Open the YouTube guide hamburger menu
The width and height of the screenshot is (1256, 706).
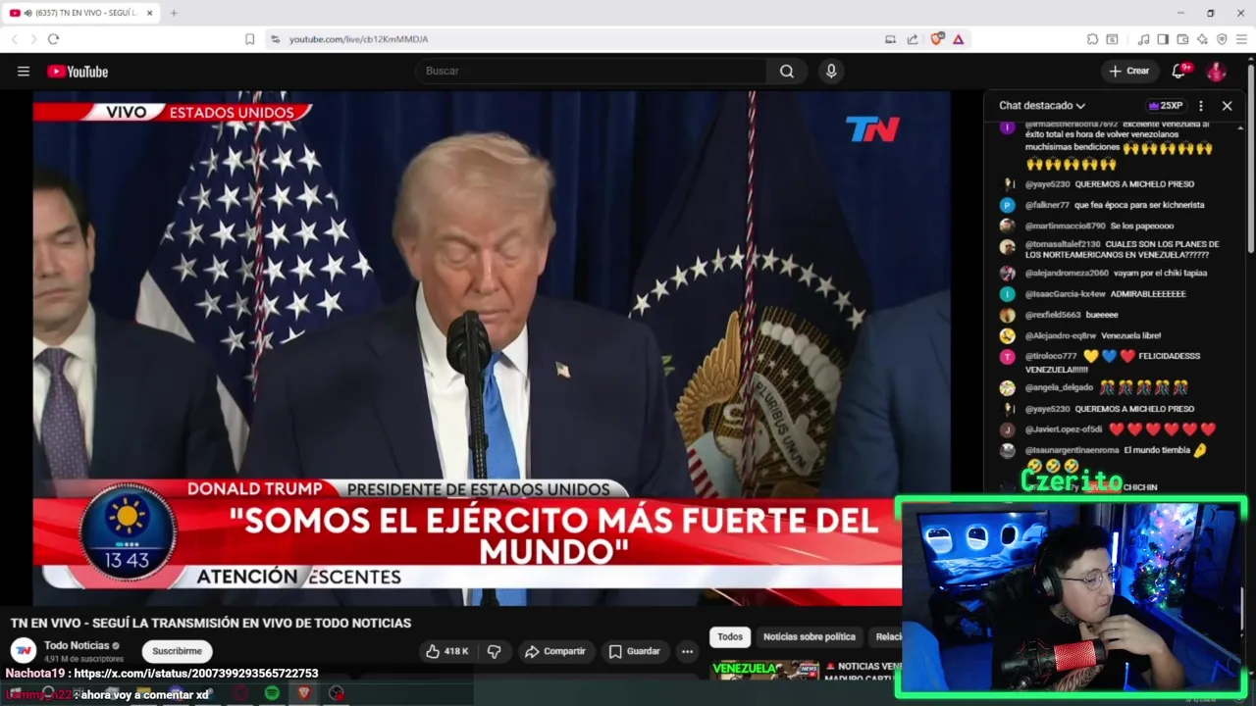tap(24, 71)
